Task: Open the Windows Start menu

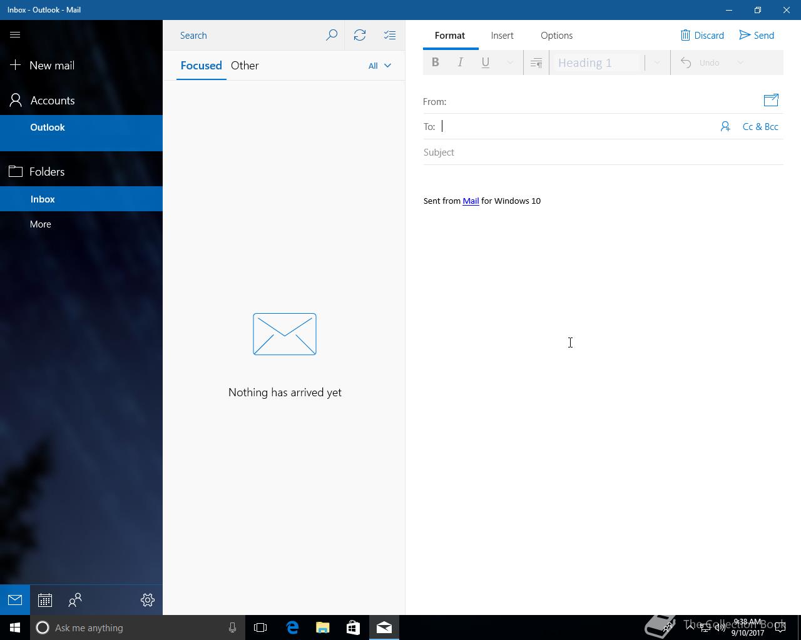Action: [x=15, y=627]
